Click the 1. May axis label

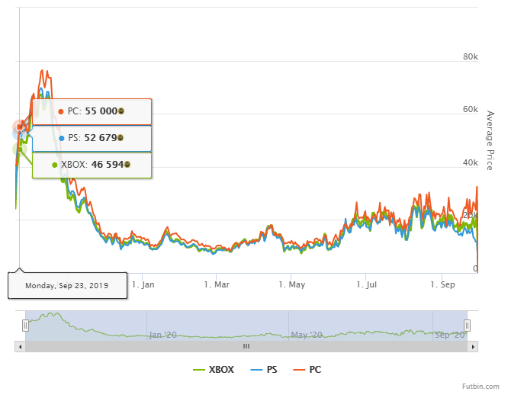(x=292, y=284)
